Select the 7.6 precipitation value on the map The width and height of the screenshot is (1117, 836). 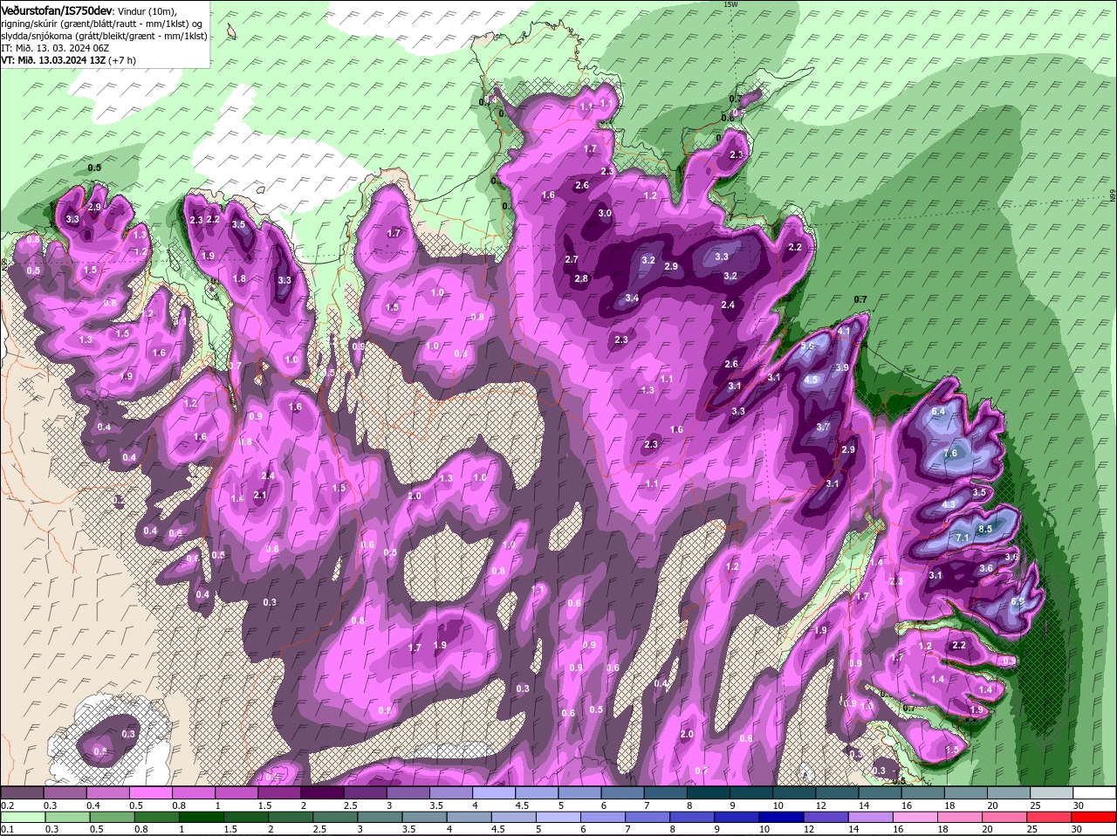pos(950,453)
